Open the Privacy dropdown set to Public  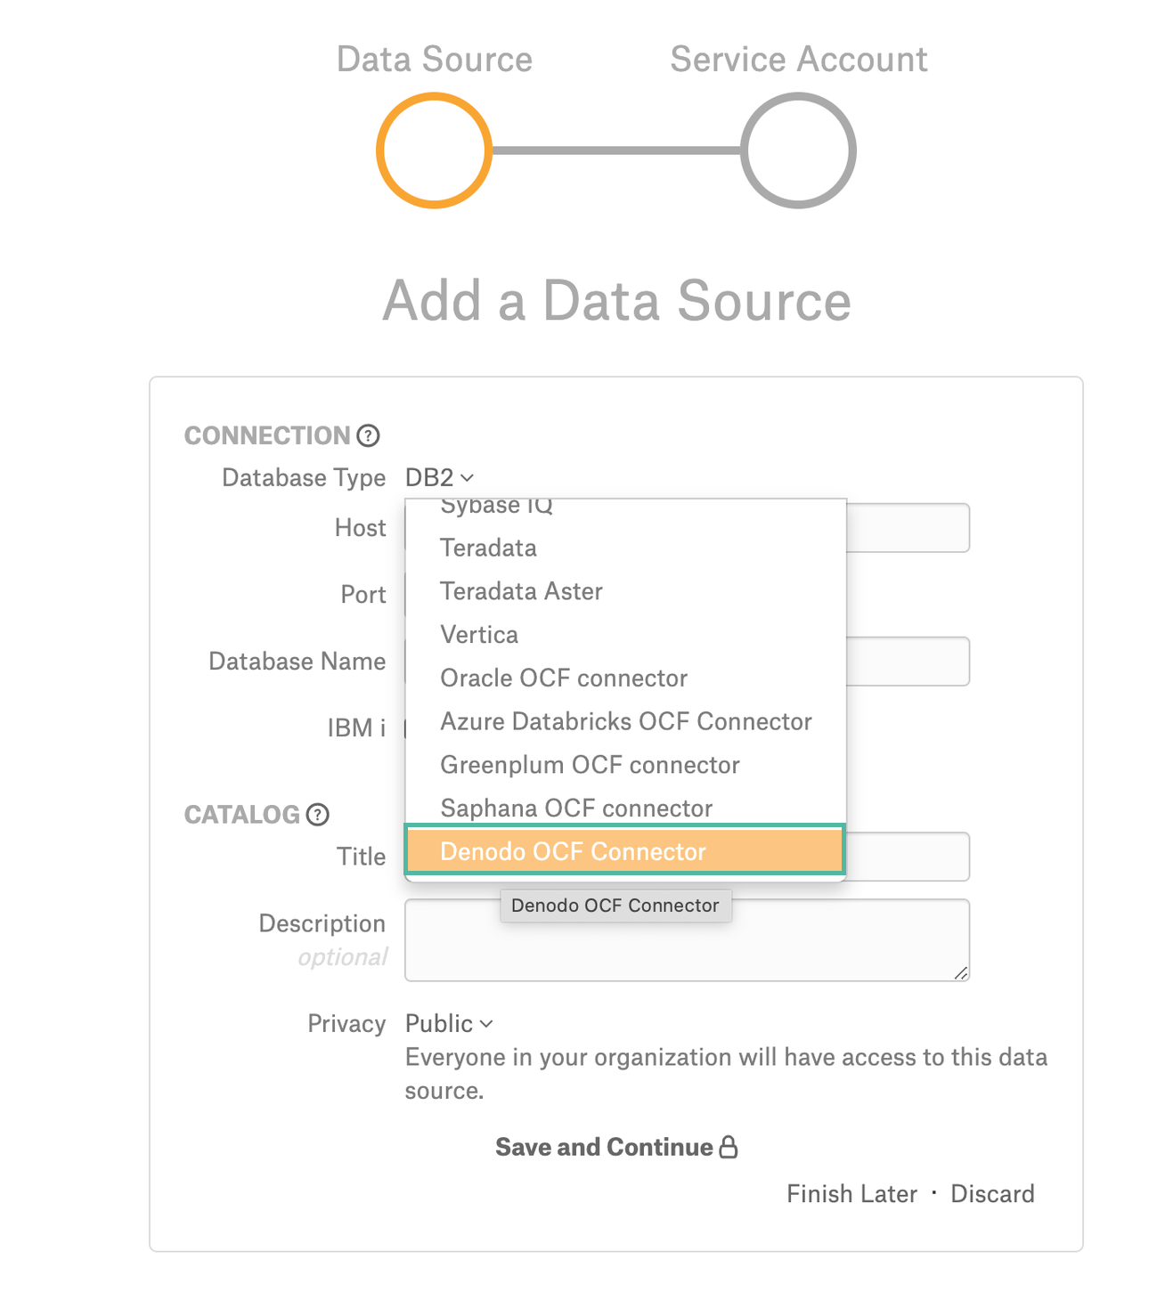coord(449,1024)
